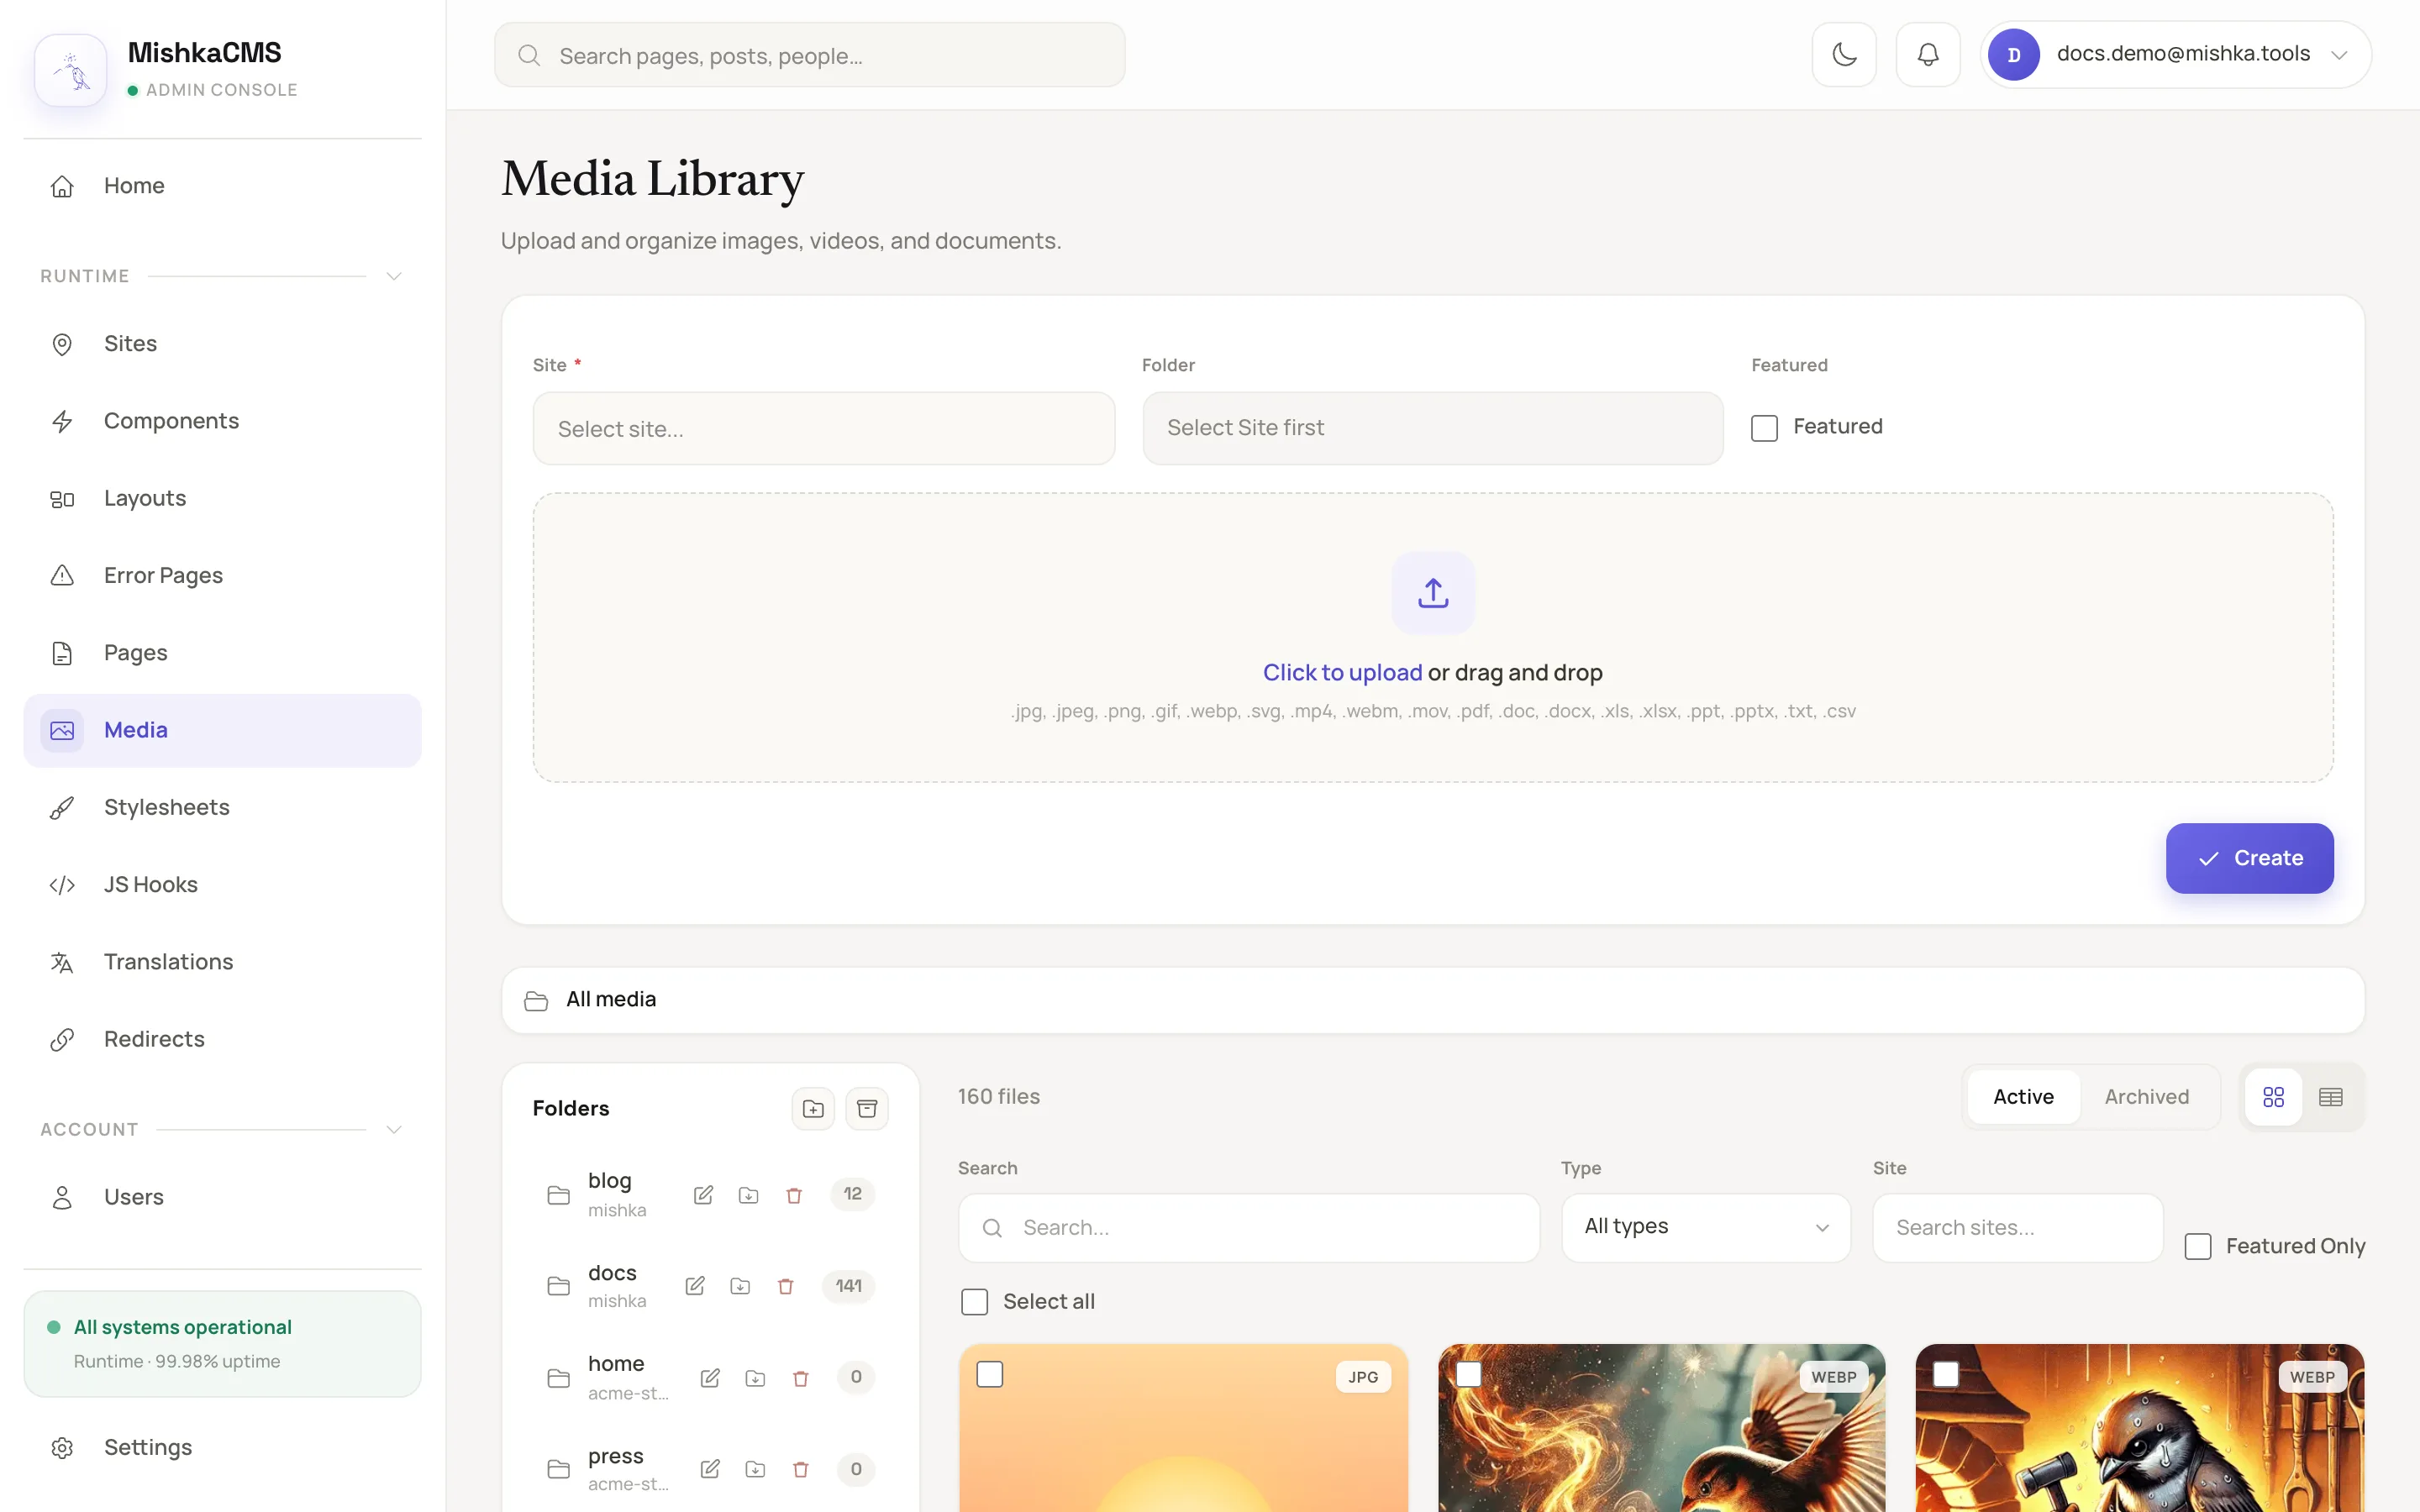Image resolution: width=2420 pixels, height=1512 pixels.
Task: Delete the press folder
Action: (x=800, y=1469)
